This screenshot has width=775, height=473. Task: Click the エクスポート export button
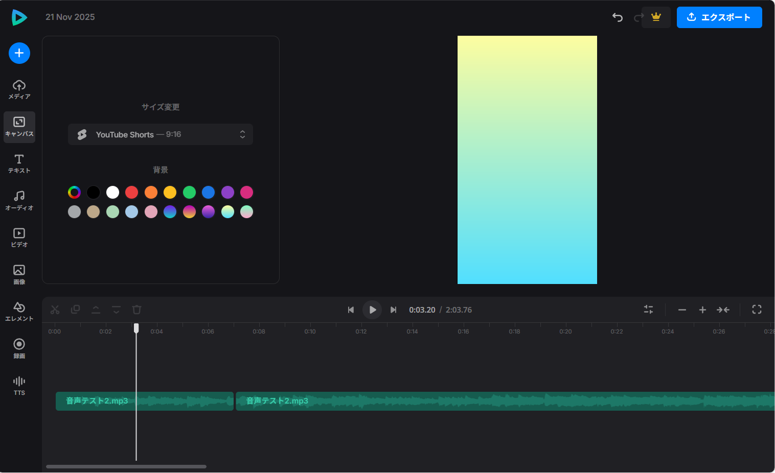coord(719,17)
